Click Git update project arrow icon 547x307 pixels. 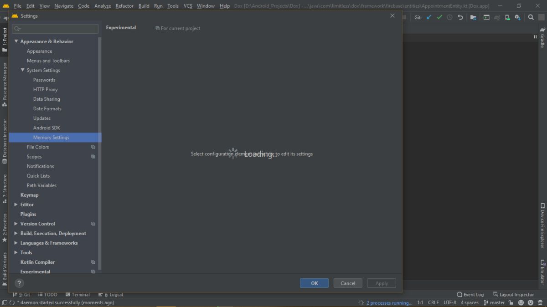(429, 17)
